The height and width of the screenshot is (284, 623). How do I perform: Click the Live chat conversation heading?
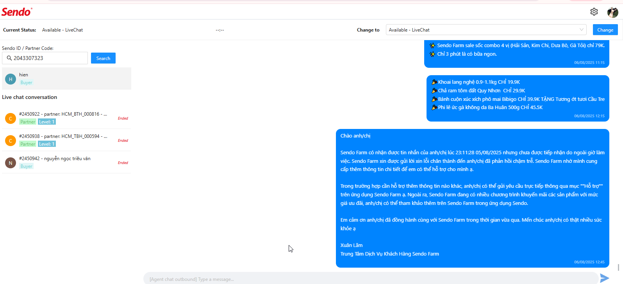pos(30,97)
